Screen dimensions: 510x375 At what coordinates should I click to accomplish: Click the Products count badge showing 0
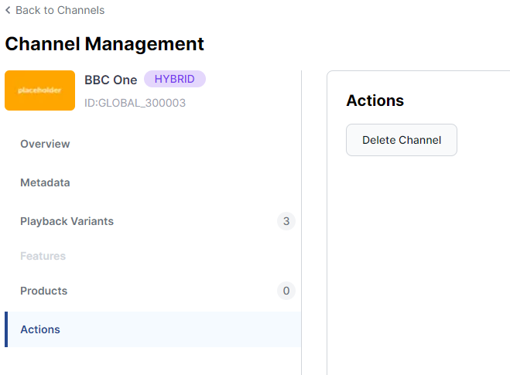click(286, 291)
